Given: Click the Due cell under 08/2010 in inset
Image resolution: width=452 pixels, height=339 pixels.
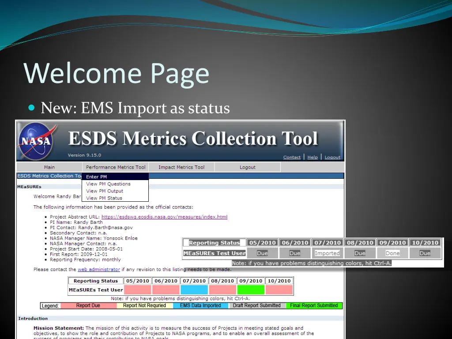Looking at the screenshot, I should [360, 253].
